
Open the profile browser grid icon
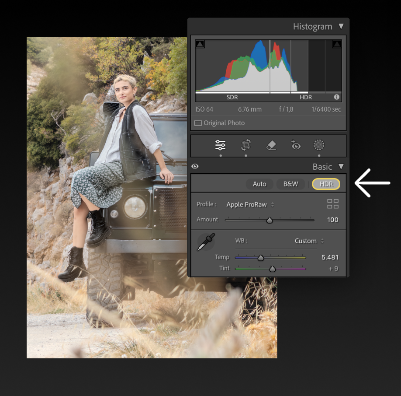(333, 204)
